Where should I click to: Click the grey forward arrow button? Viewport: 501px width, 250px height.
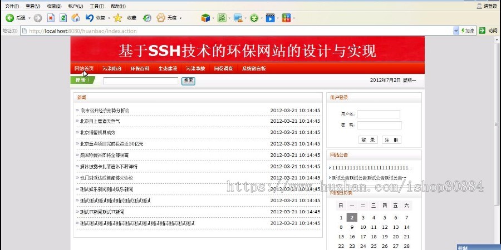coord(38,18)
